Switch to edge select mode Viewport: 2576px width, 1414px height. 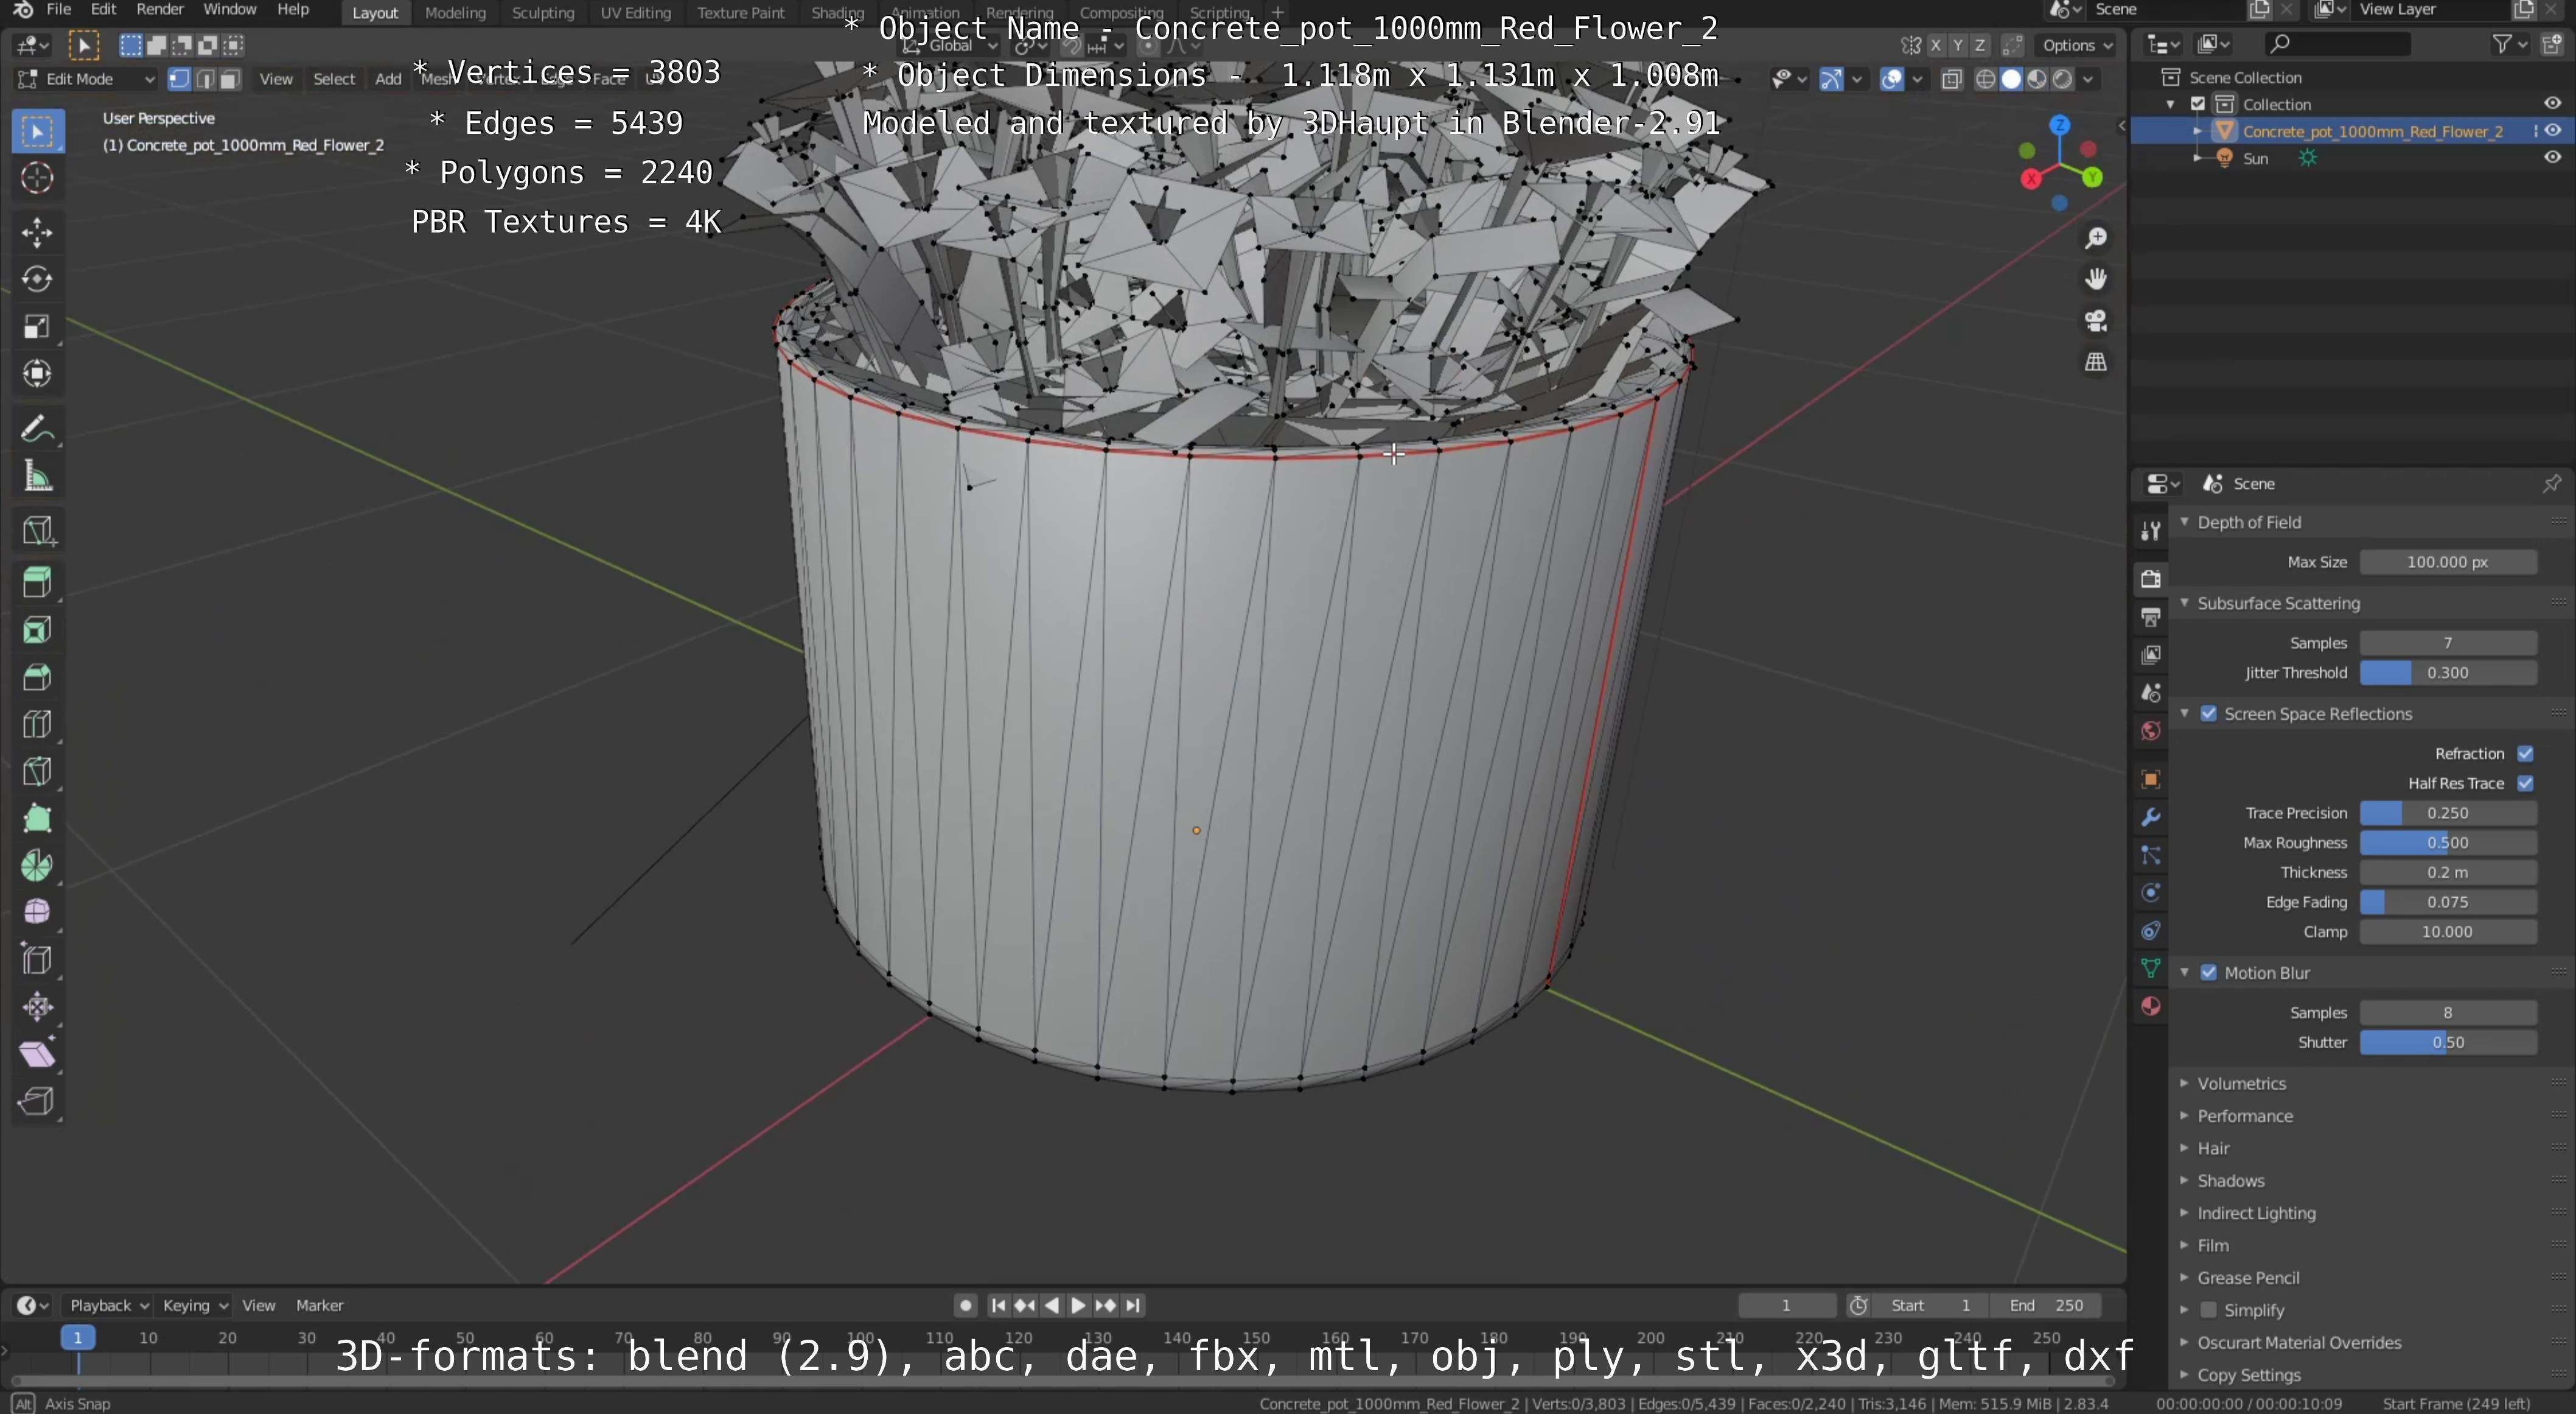click(205, 79)
